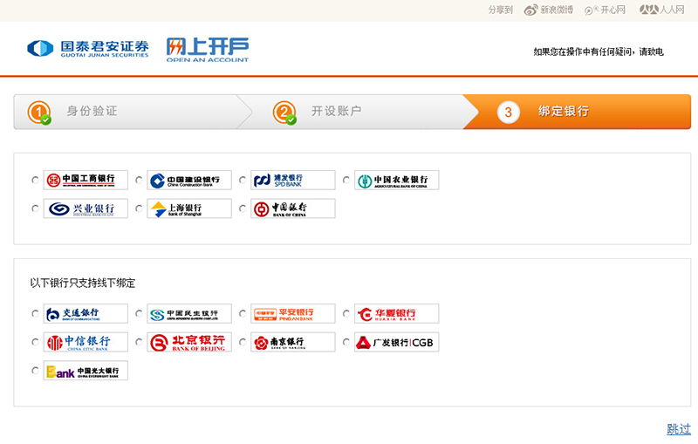The height and width of the screenshot is (444, 698).
Task: Choose the Bank of Communications radio button
Action: [35, 314]
